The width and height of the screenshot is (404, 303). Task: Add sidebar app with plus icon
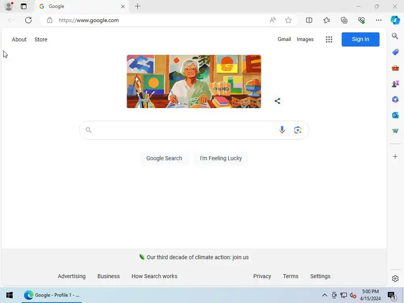(x=395, y=156)
